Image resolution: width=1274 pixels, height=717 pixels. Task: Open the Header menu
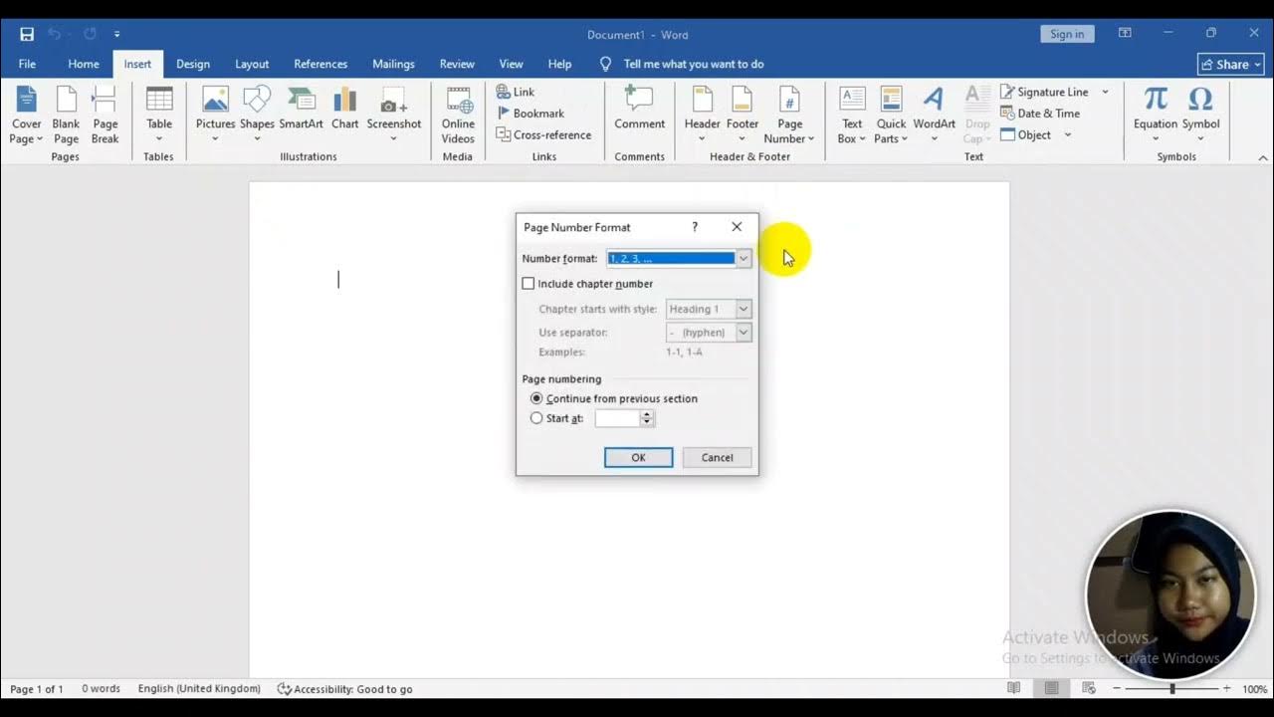pyautogui.click(x=702, y=116)
